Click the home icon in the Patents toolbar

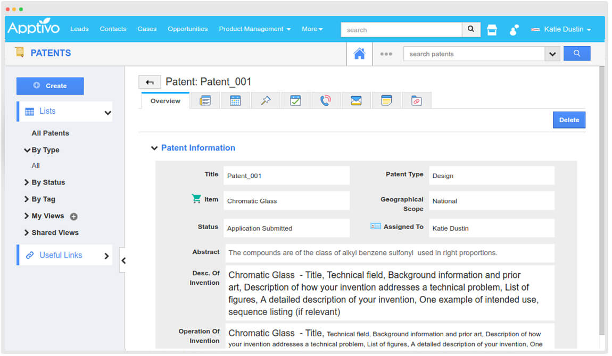(x=359, y=53)
